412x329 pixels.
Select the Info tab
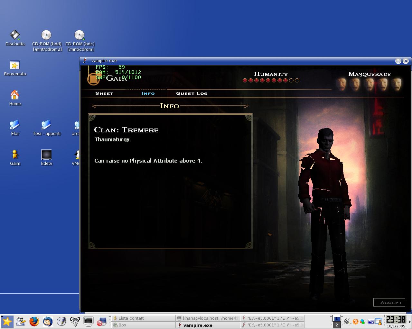[x=148, y=93]
